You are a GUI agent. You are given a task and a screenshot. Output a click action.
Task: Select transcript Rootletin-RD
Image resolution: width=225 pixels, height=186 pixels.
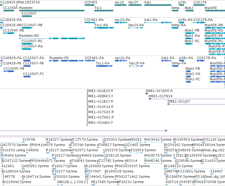pos(52,38)
